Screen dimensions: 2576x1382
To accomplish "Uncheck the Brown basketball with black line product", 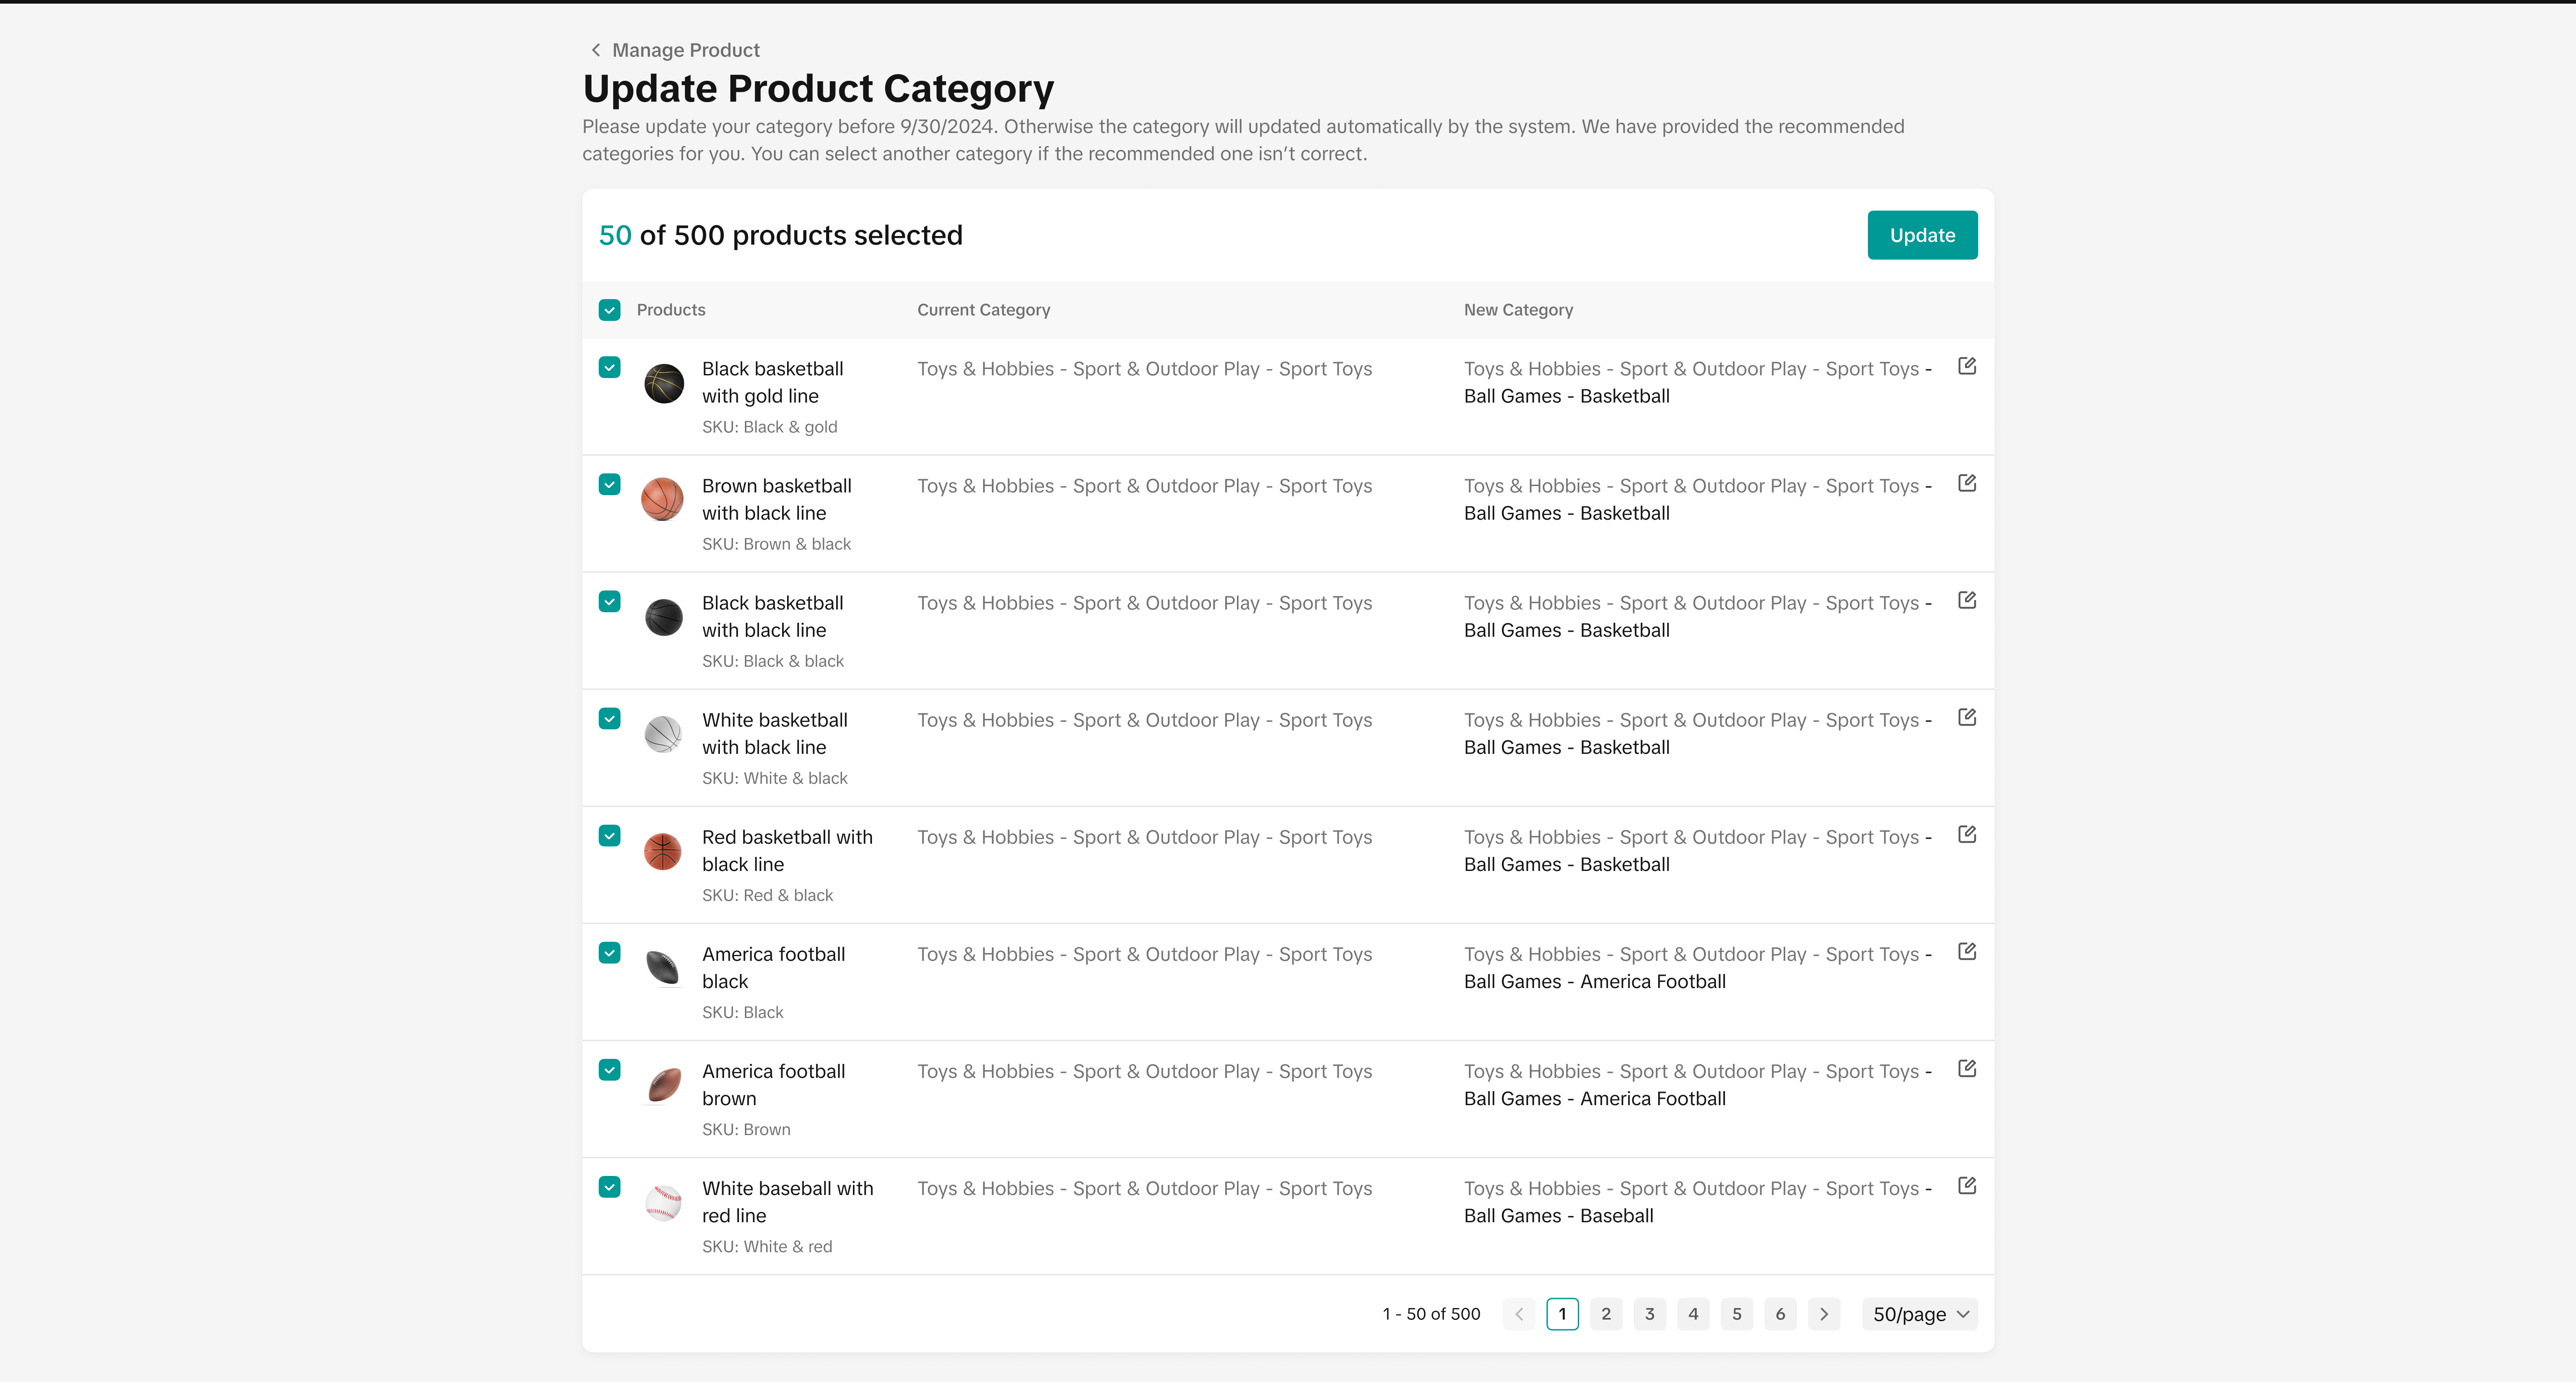I will (609, 484).
